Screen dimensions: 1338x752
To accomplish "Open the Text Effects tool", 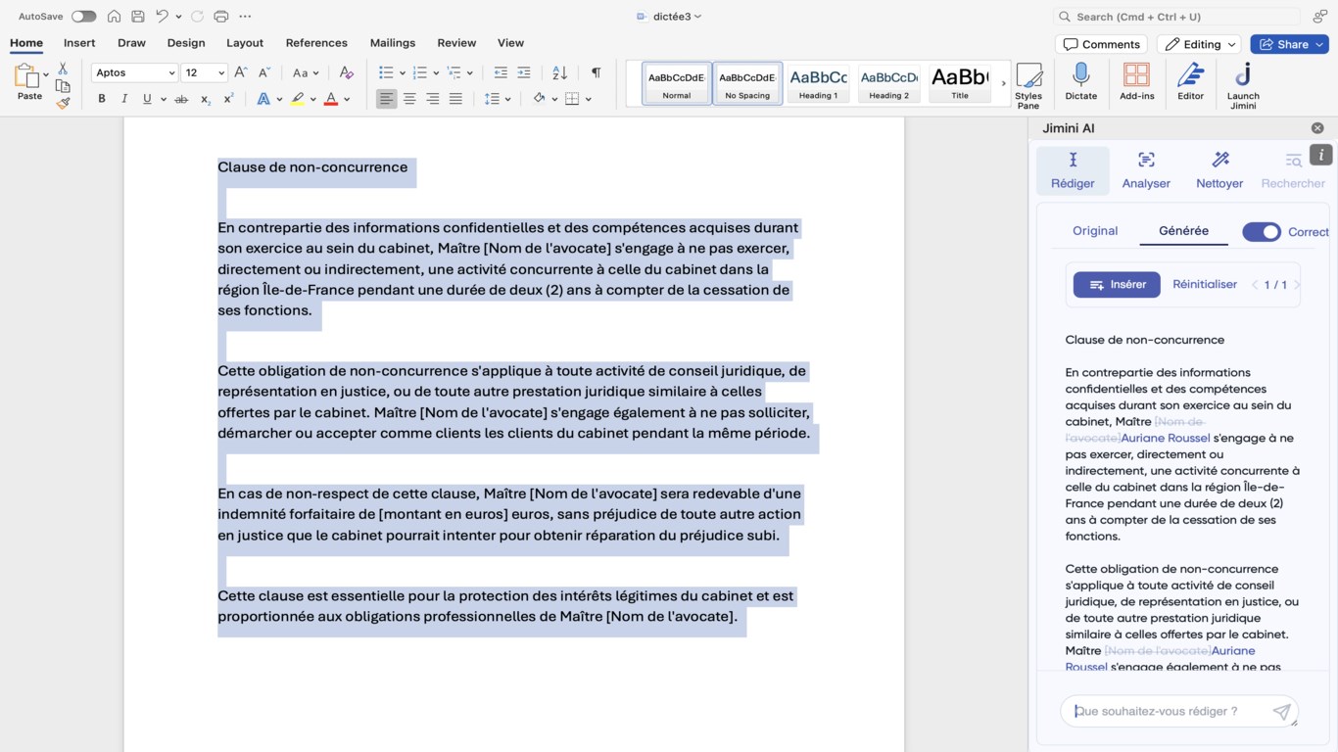I will click(x=263, y=99).
